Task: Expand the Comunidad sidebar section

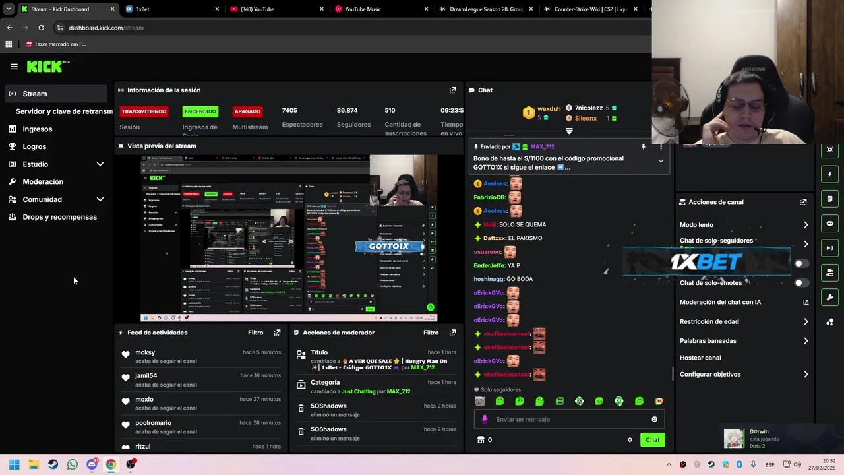Action: pyautogui.click(x=100, y=199)
